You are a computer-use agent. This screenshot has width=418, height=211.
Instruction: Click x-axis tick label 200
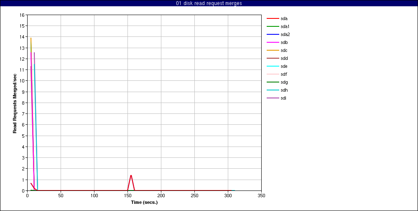coord(161,196)
